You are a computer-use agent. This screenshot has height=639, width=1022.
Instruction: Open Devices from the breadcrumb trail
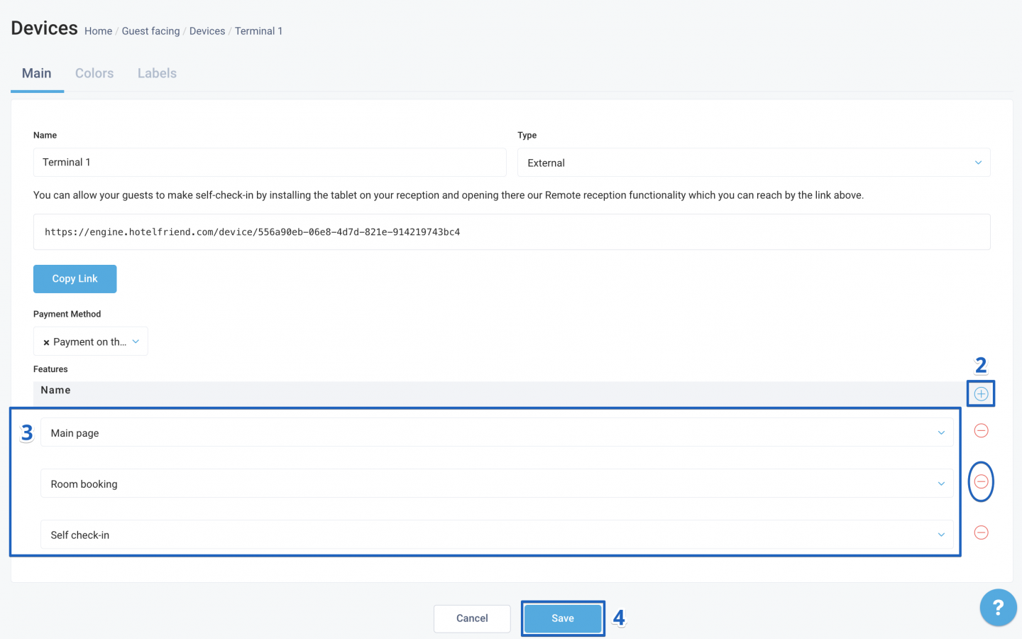click(207, 31)
